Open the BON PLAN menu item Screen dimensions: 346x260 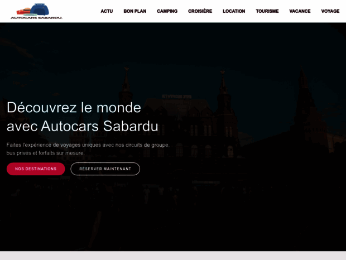pos(135,11)
